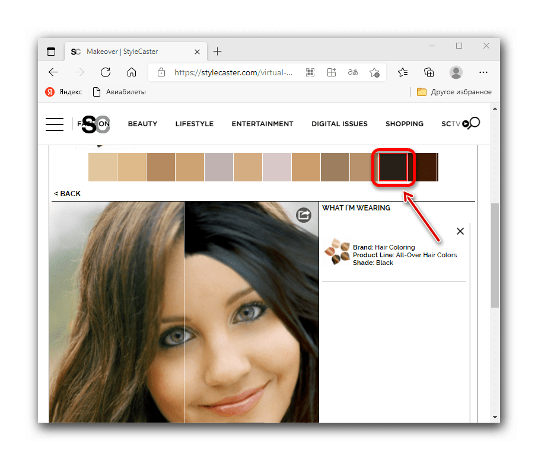Select the black hair color swatch
Screen dimensions: 538x460
[393, 167]
